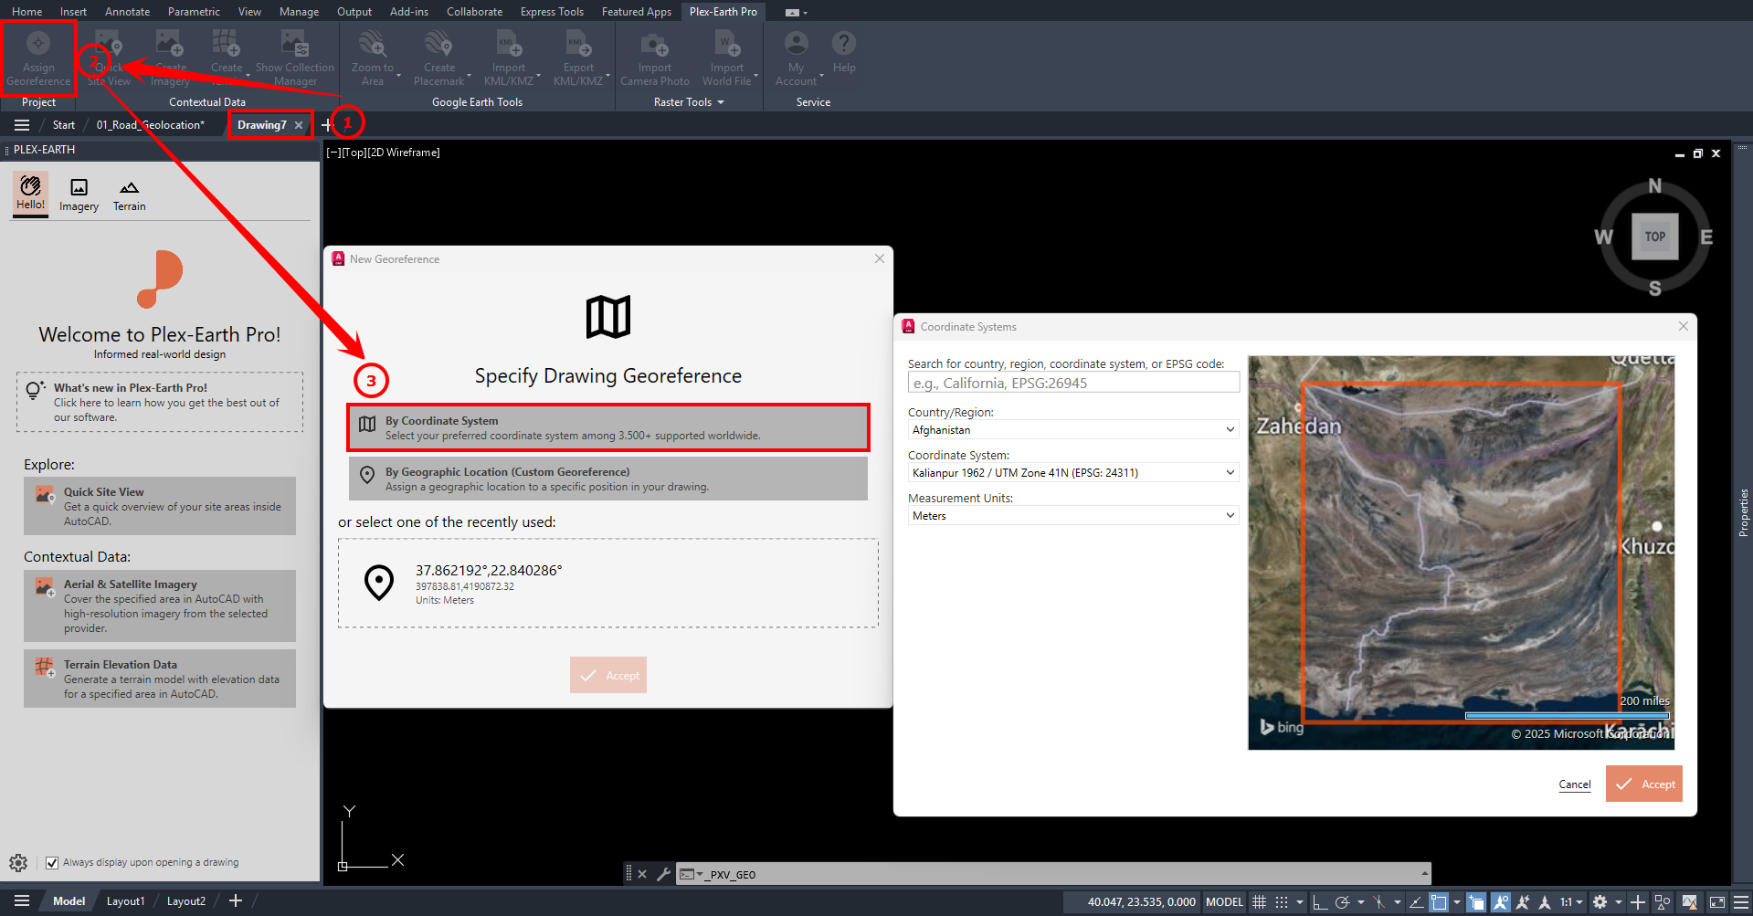The image size is (1753, 916).
Task: Click command line customize wrench icon
Action: 663,874
